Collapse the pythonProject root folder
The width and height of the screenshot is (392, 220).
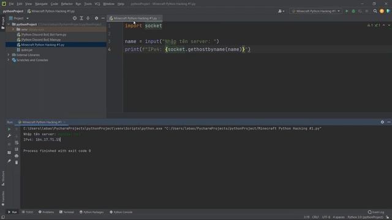(x=9, y=24)
